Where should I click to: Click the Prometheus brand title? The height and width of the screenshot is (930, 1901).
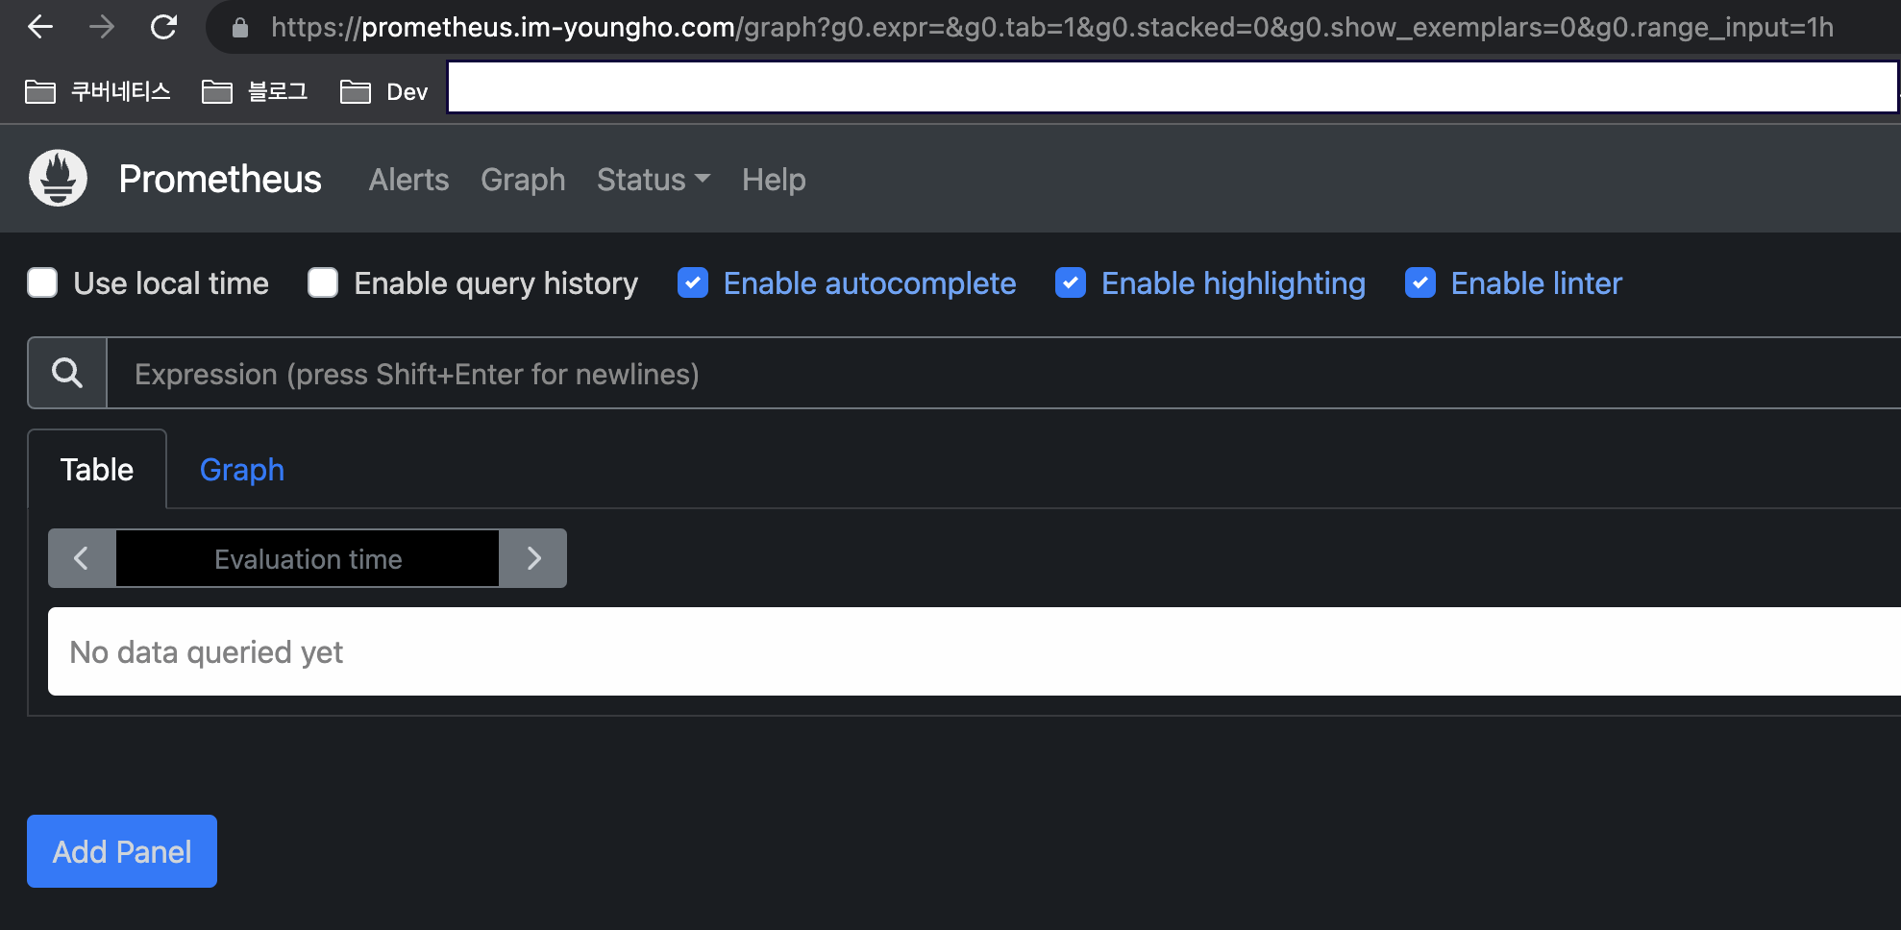click(220, 179)
